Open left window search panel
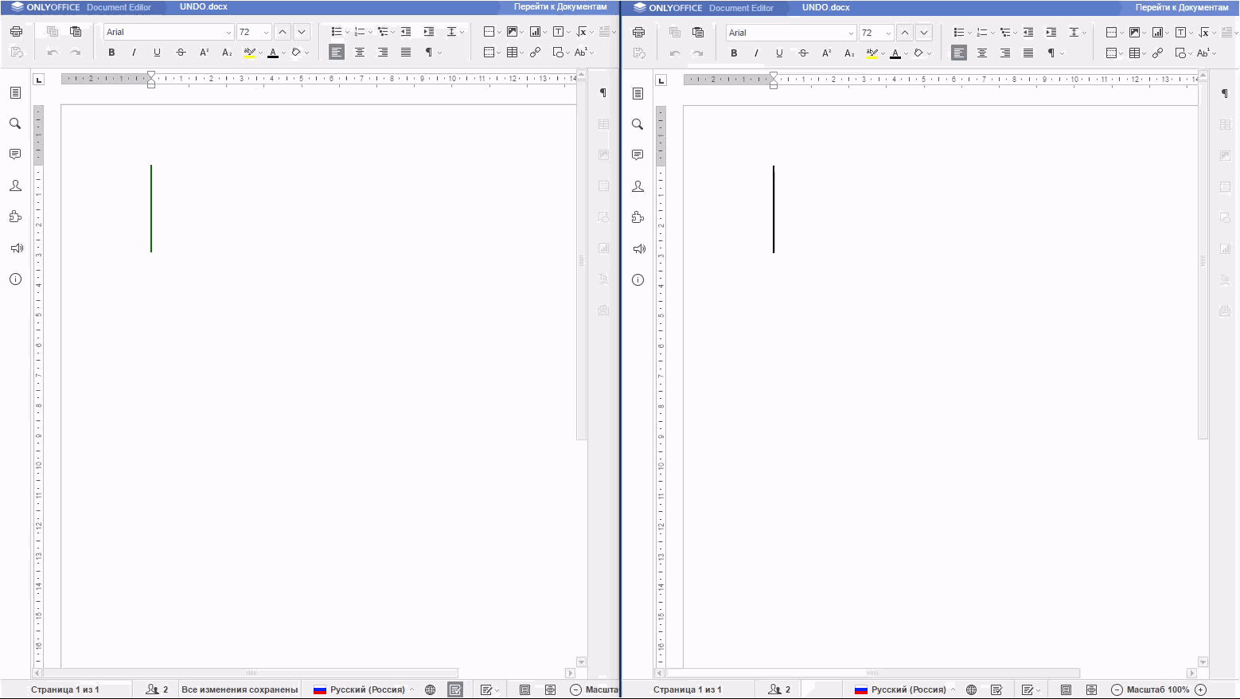This screenshot has height=699, width=1240. pyautogui.click(x=15, y=123)
